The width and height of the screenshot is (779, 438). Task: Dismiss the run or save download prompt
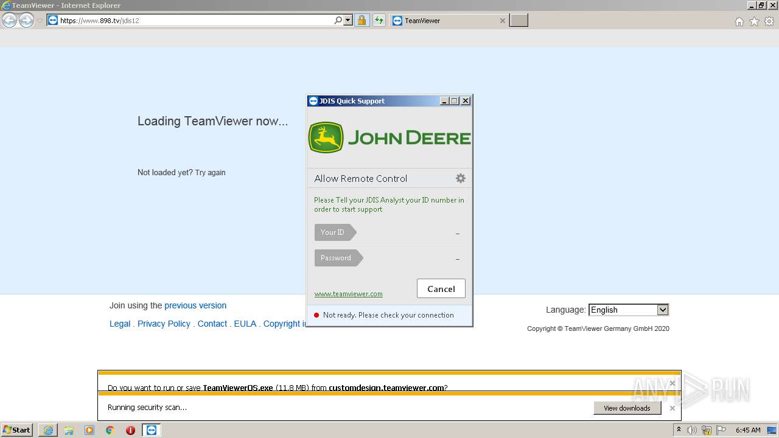point(672,383)
